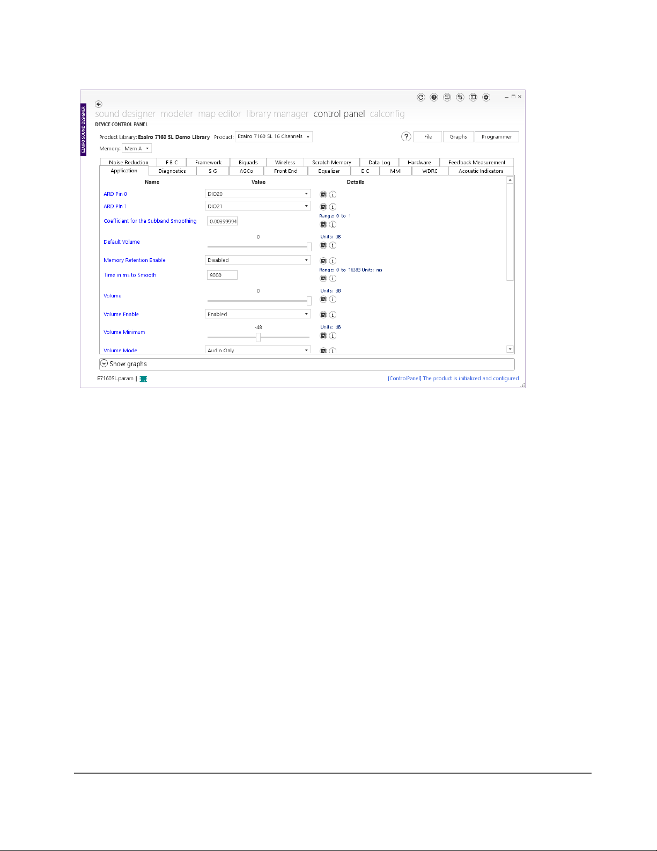Go to calconfig section
Viewport: 657px width, 851px height.
click(387, 114)
